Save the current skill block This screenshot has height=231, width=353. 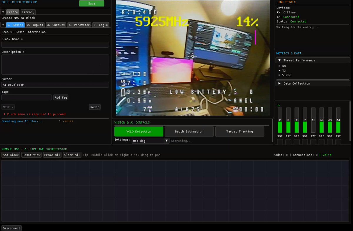click(x=91, y=3)
